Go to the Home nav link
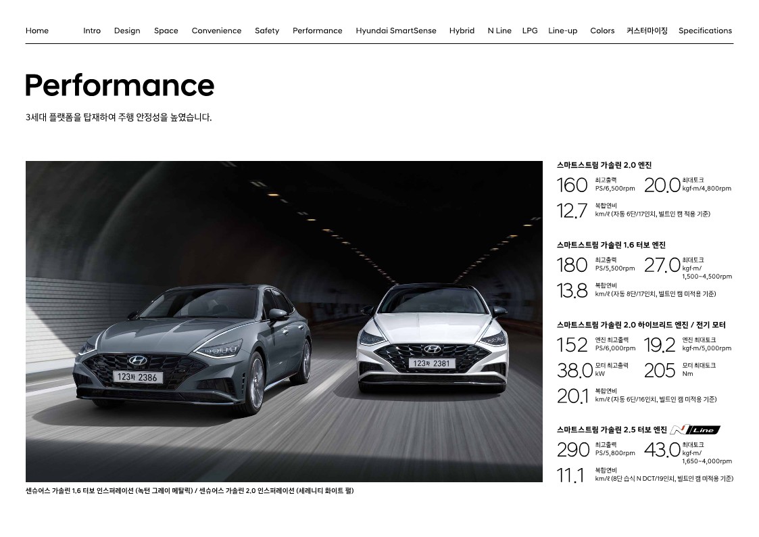This screenshot has width=759, height=537. 36,30
